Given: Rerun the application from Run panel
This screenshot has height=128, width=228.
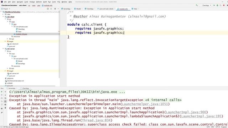Looking at the screenshot, I should [x=2, y=92].
